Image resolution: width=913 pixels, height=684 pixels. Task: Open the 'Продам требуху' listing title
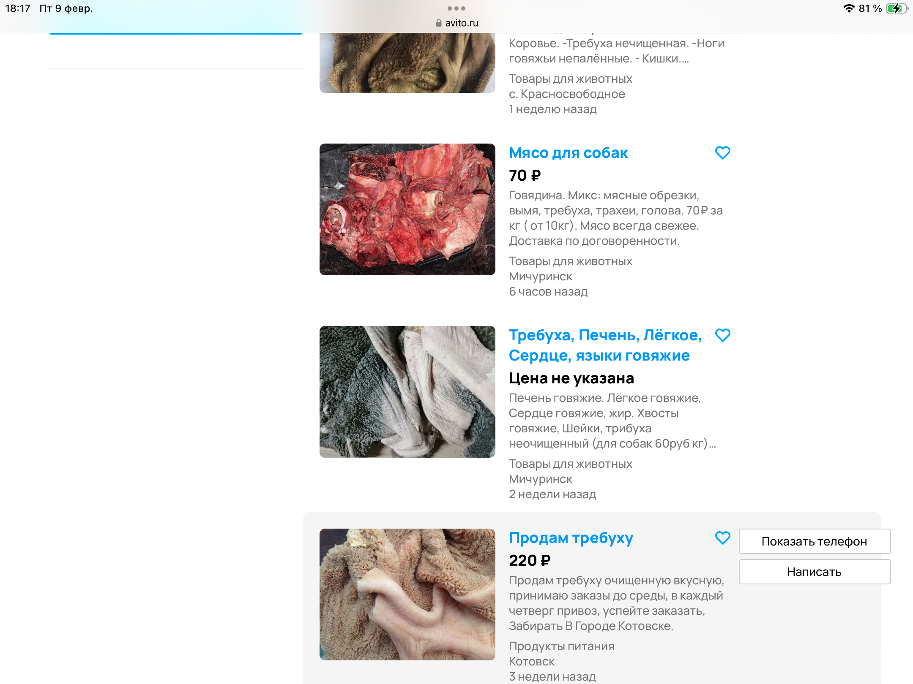tap(571, 538)
